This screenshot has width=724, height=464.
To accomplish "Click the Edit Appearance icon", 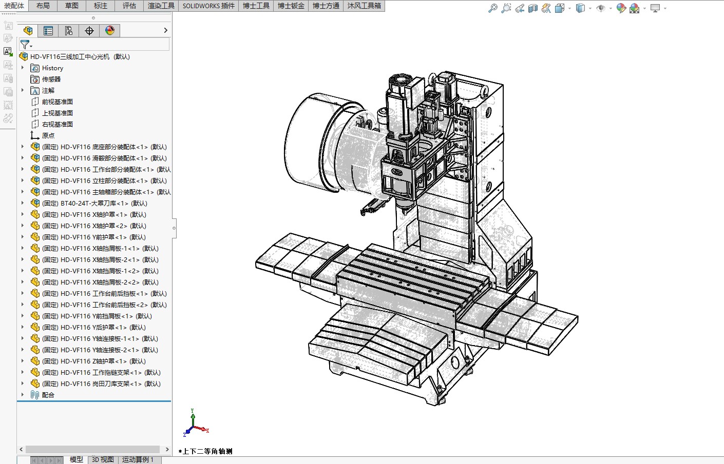I will coord(621,8).
